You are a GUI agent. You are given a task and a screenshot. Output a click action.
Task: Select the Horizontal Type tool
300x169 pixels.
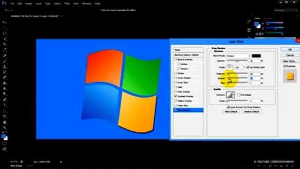coord(4,105)
